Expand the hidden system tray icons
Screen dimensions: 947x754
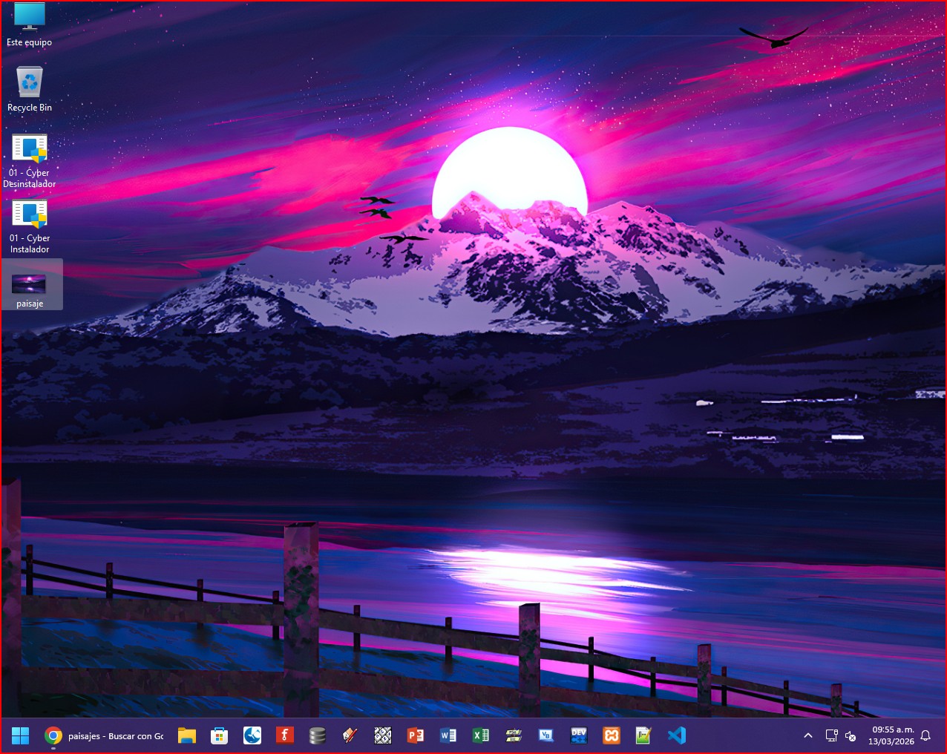[x=808, y=735]
